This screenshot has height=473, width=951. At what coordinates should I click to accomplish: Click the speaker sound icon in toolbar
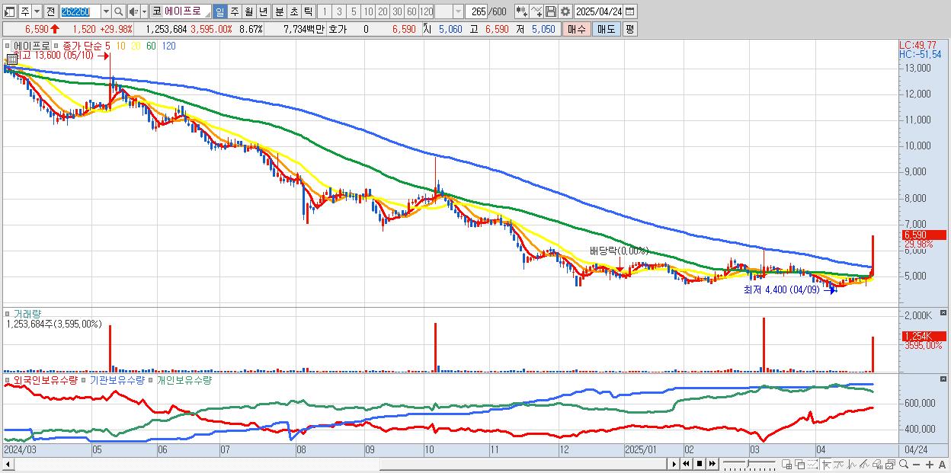click(x=133, y=11)
